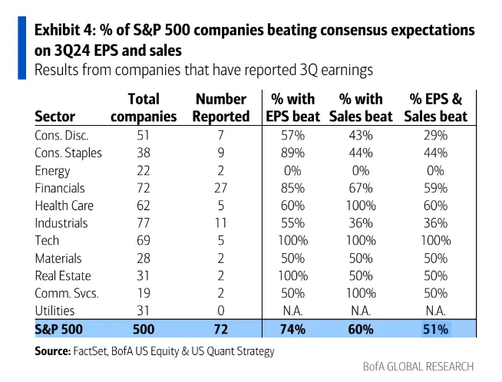The image size is (502, 382).
Task: Select the Financials row label
Action: 60,188
